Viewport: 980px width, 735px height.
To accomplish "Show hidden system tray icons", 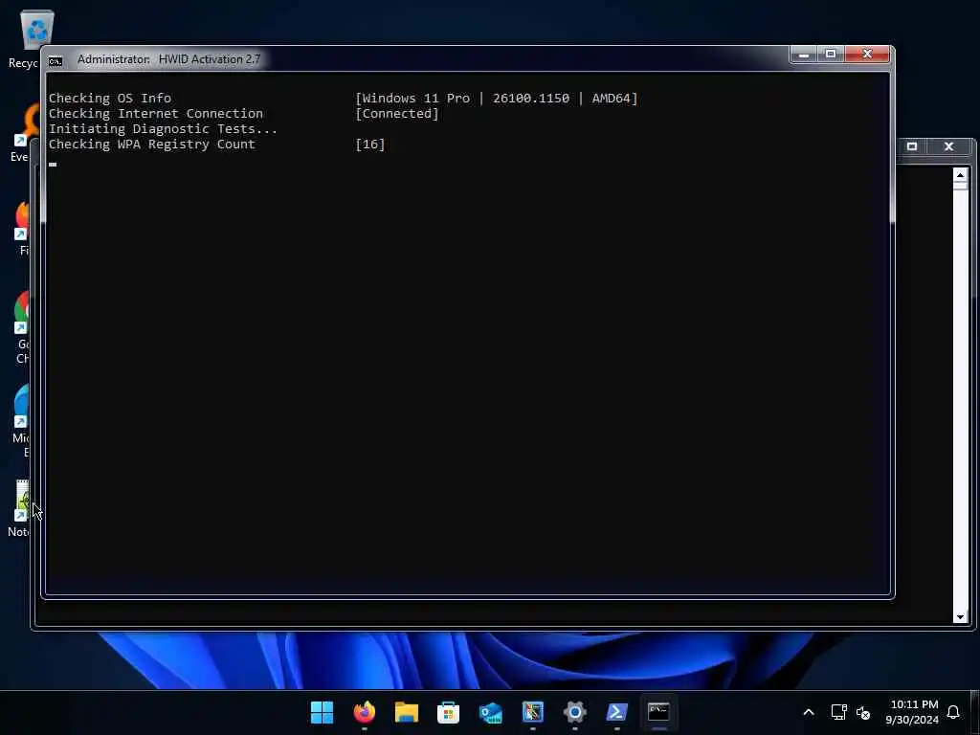I will [808, 712].
